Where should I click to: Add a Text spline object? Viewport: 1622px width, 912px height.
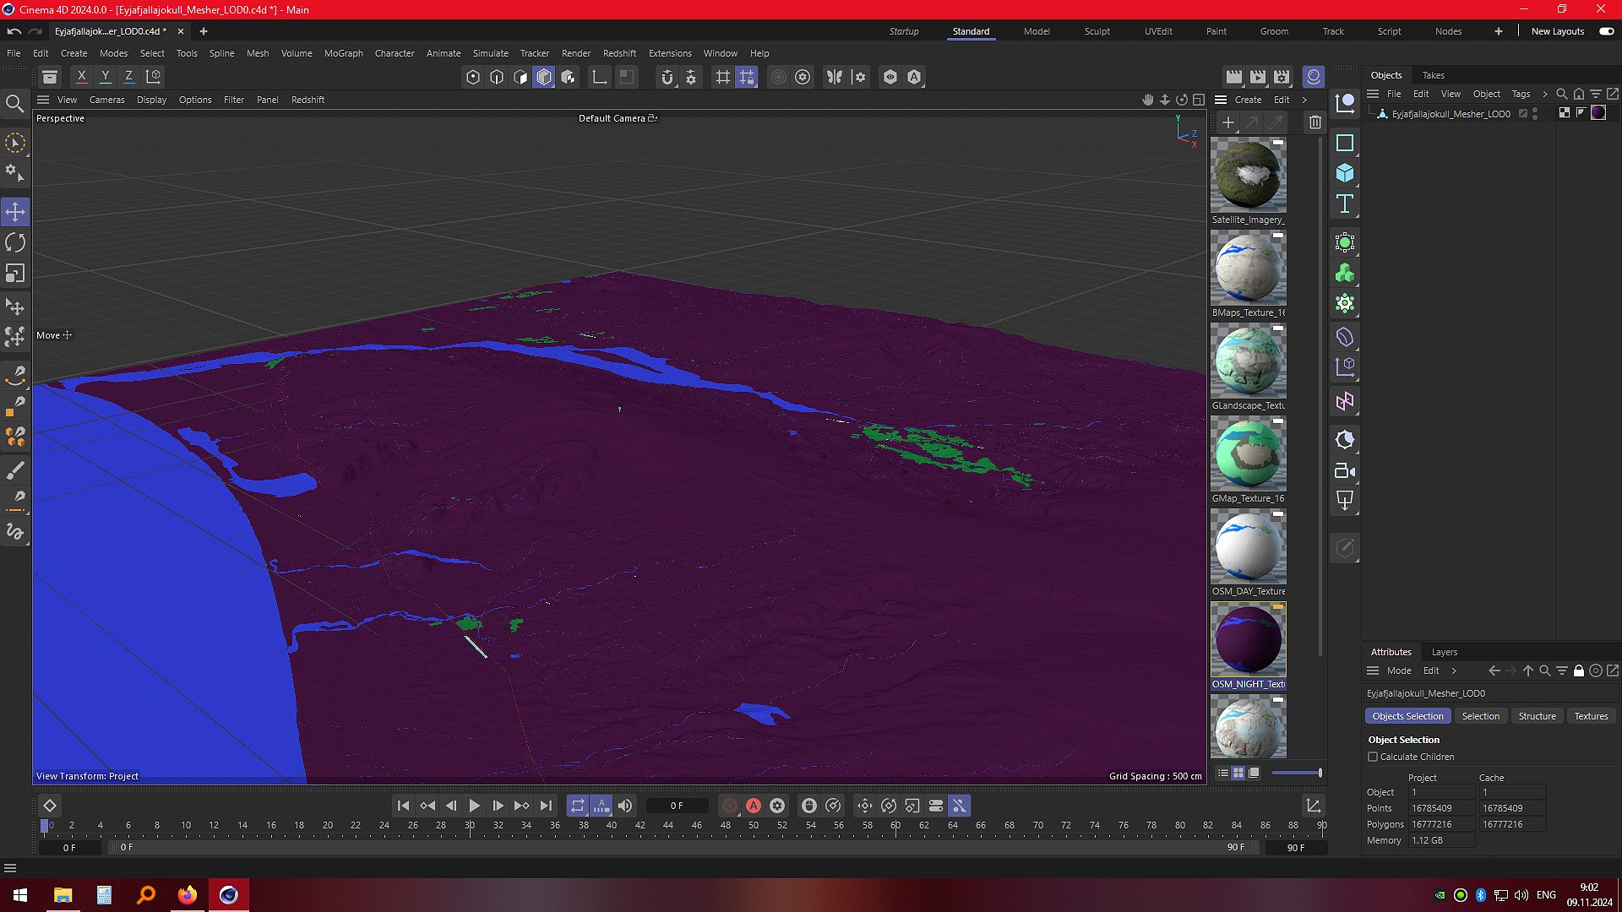(1345, 204)
